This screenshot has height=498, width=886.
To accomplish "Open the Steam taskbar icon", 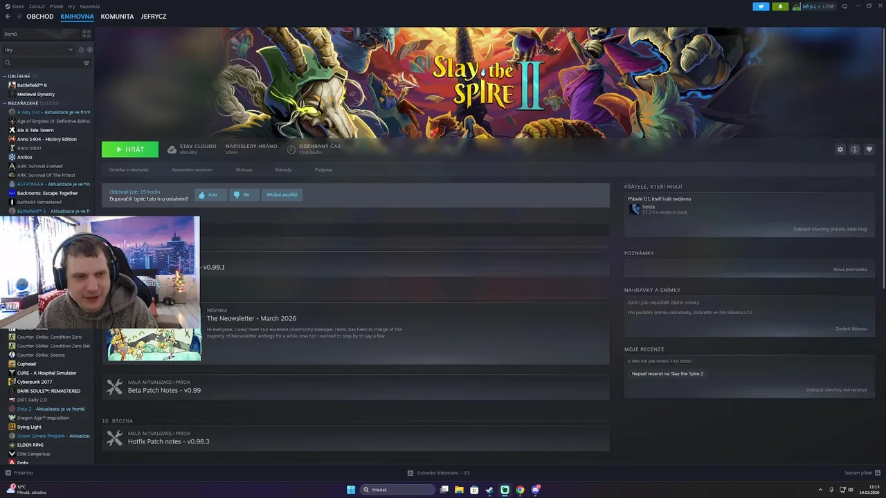I will click(x=489, y=490).
